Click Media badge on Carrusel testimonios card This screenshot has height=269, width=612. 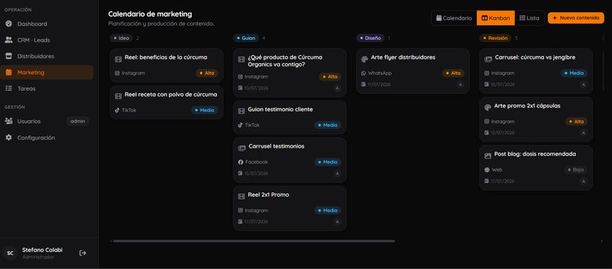328,162
